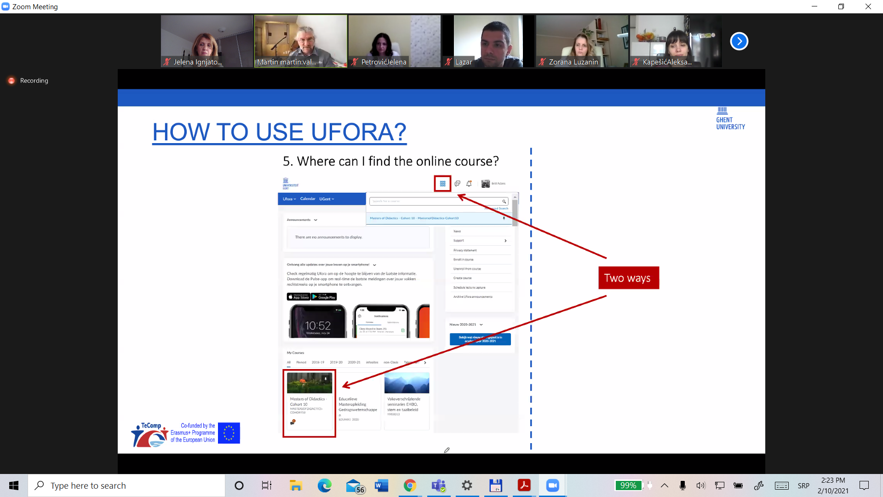Viewport: 883px width, 497px height.
Task: Click the Support menu entry arrow
Action: coord(505,241)
